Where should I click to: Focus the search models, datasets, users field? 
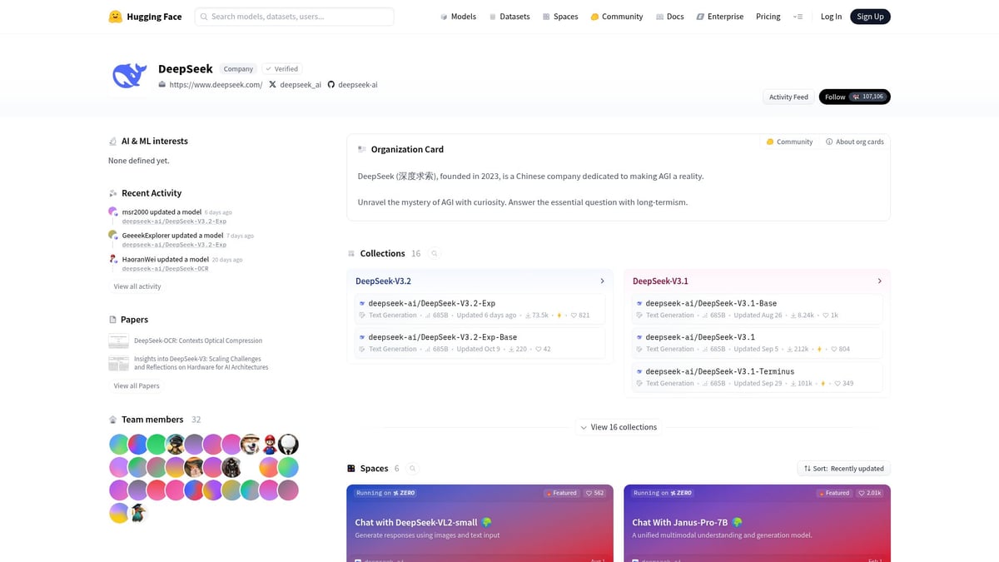click(x=294, y=17)
